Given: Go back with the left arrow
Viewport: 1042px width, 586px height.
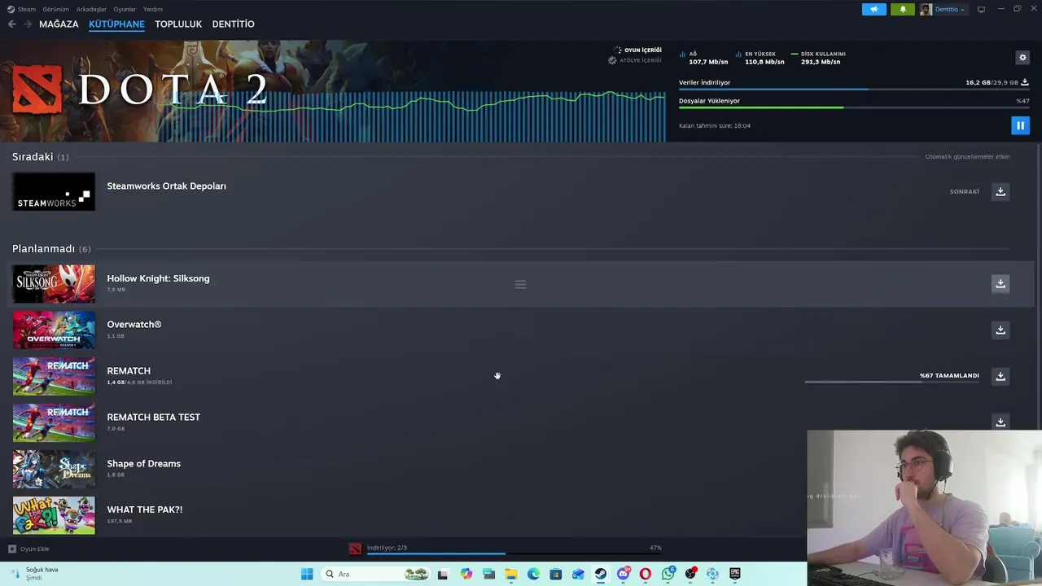Looking at the screenshot, I should pyautogui.click(x=11, y=24).
